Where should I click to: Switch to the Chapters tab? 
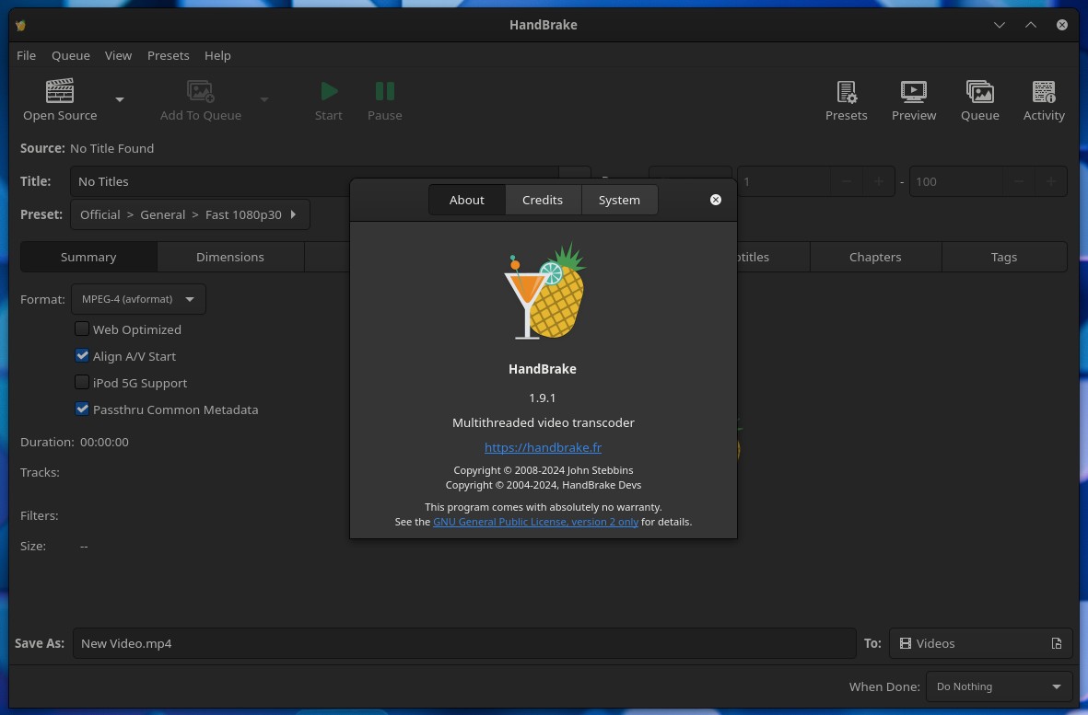click(x=875, y=257)
